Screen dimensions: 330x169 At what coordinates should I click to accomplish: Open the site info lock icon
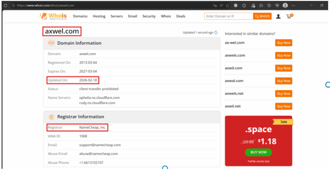13,5
